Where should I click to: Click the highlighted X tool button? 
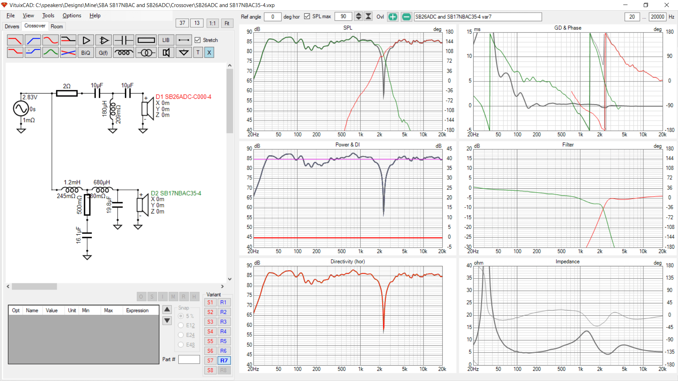[209, 53]
